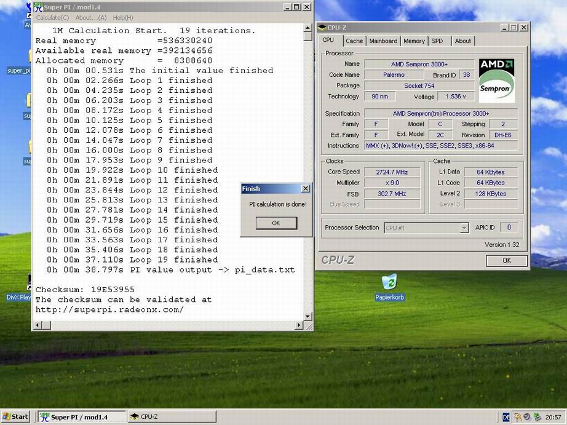This screenshot has height=425, width=567.
Task: Select the super_pi desktop folder label
Action: click(x=19, y=70)
